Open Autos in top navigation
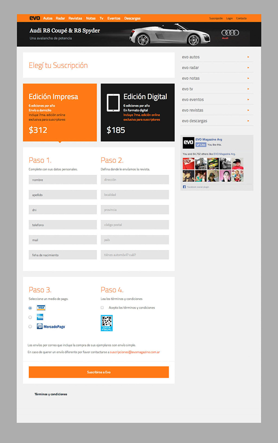This screenshot has height=443, width=278. click(x=48, y=19)
